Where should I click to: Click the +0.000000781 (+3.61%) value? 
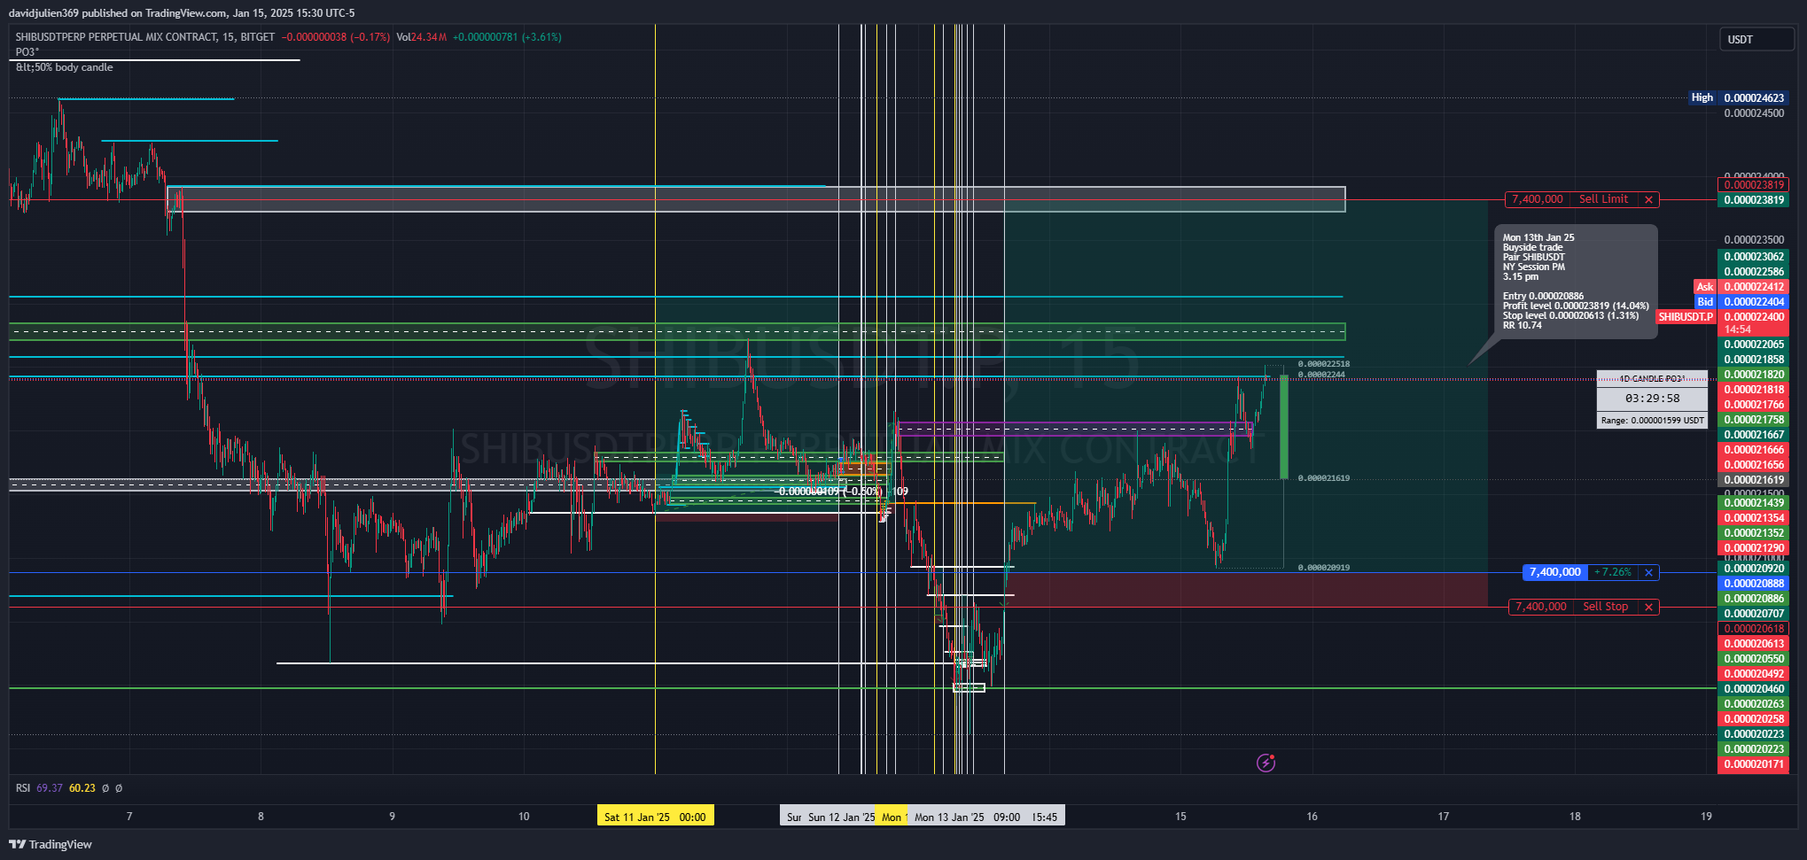coord(507,37)
